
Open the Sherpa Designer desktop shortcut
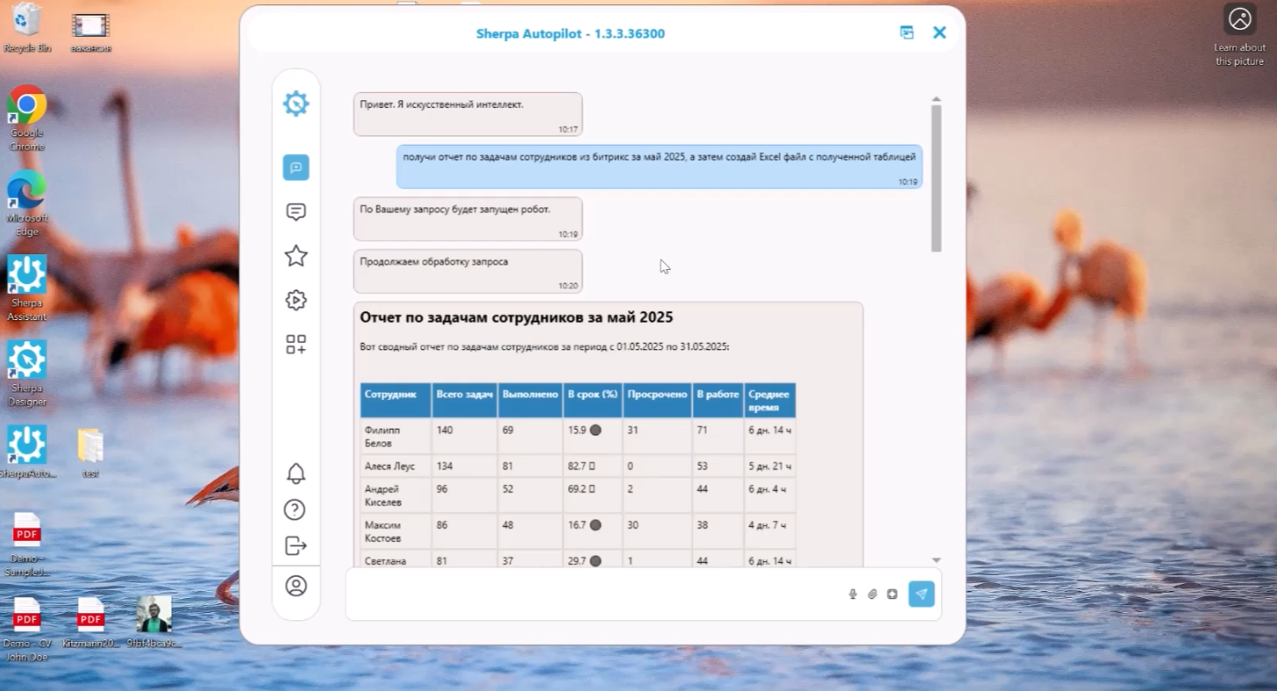27,370
